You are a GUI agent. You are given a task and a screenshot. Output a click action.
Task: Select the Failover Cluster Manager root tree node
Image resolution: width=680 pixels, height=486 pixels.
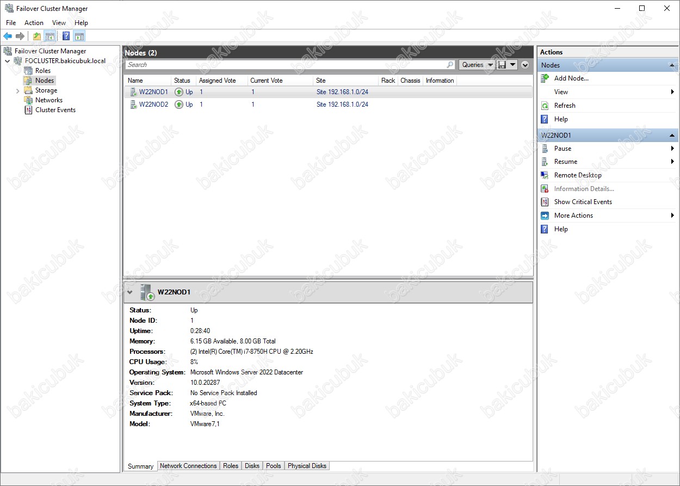click(50, 51)
